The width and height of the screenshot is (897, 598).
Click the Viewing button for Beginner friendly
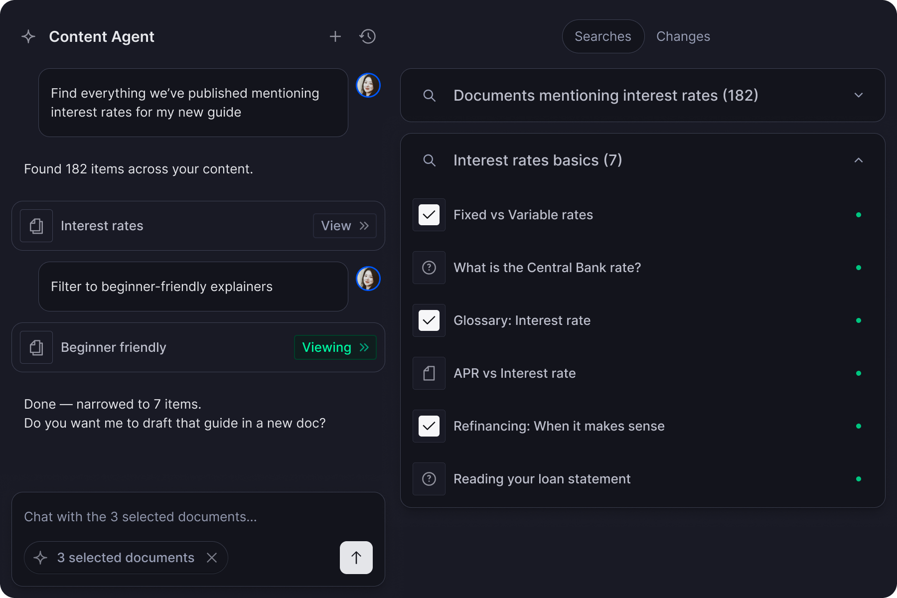[x=335, y=347]
